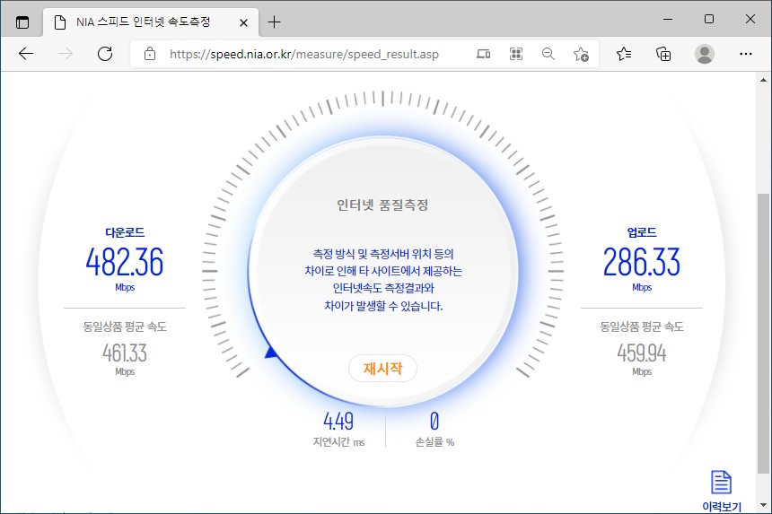Viewport: 772px width, 514px height.
Task: Click the 업로드 label
Action: (642, 232)
